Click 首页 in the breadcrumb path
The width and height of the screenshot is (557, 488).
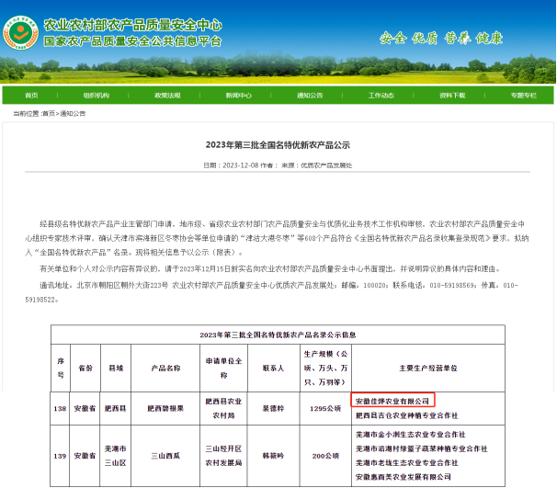click(49, 114)
